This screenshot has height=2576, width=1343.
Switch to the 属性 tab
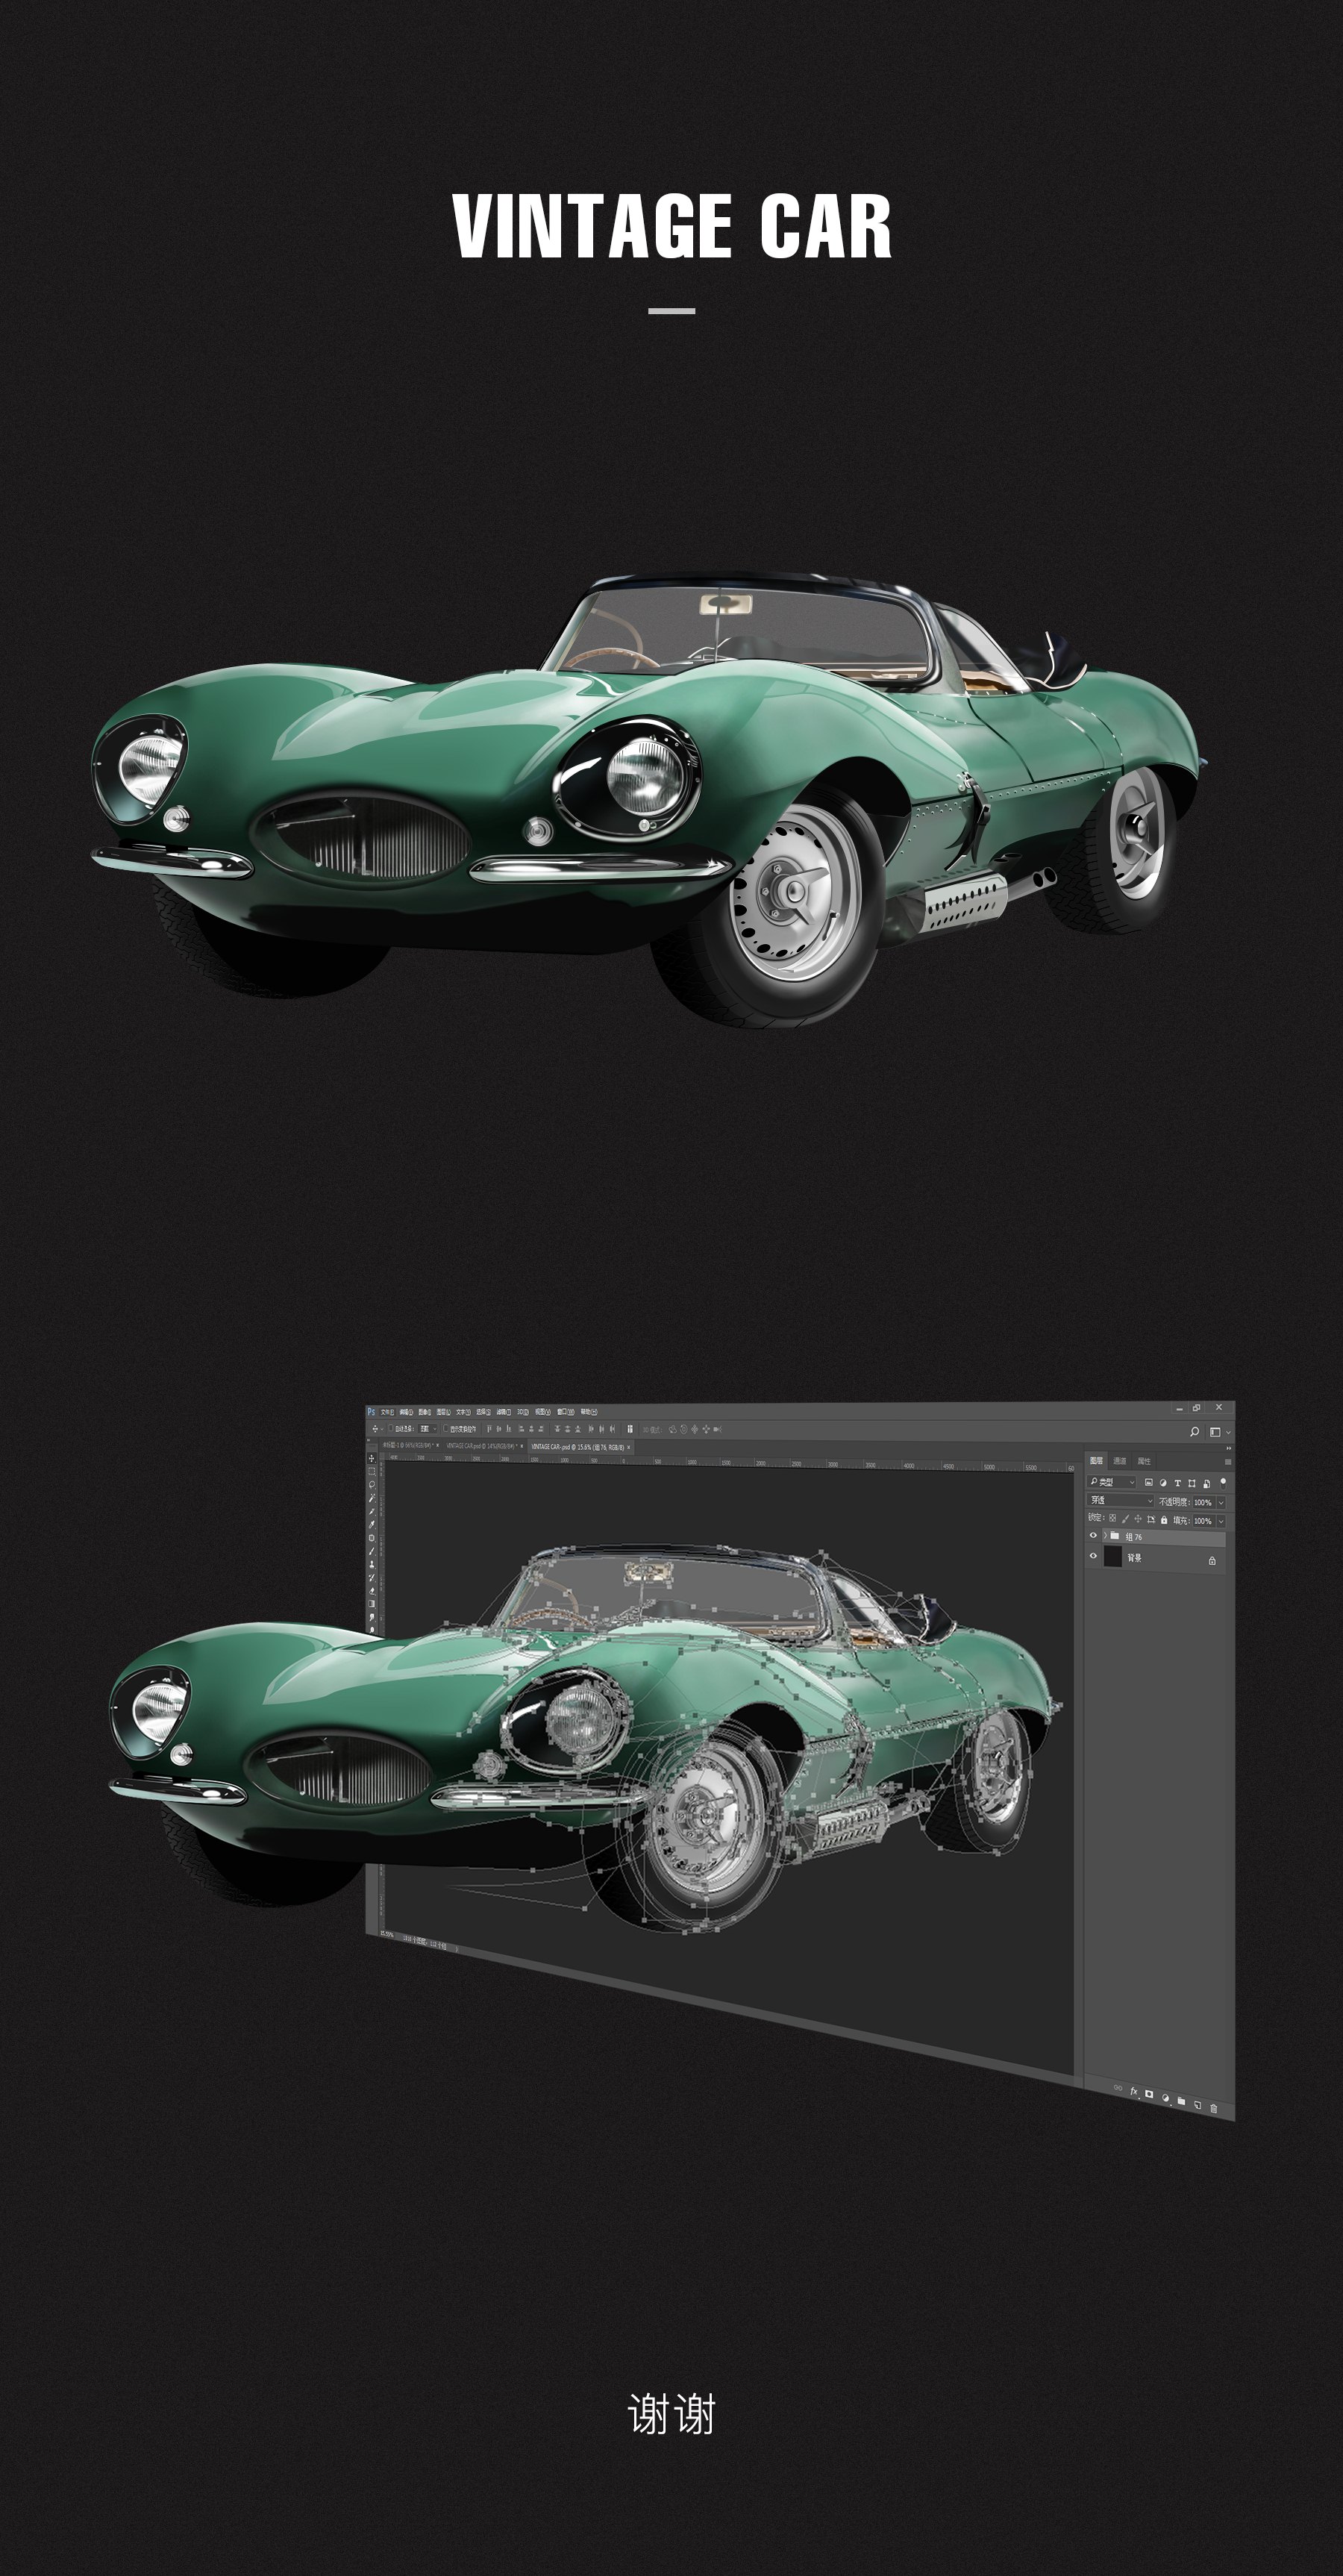1145,1461
